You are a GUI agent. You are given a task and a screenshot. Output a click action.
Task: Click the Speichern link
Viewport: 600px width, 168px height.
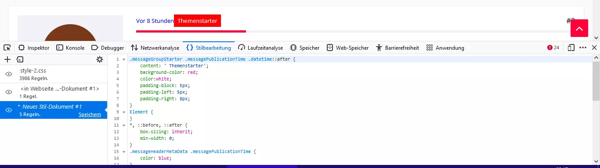click(x=90, y=114)
